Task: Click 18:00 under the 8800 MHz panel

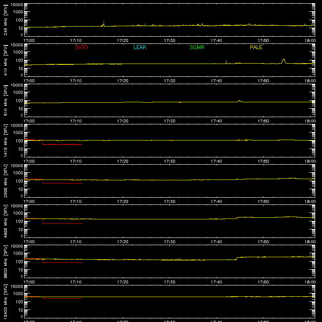Action: [310, 282]
